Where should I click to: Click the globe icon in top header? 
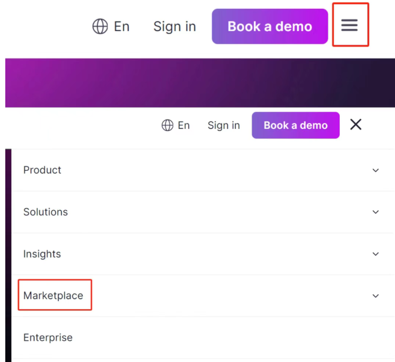tap(100, 26)
